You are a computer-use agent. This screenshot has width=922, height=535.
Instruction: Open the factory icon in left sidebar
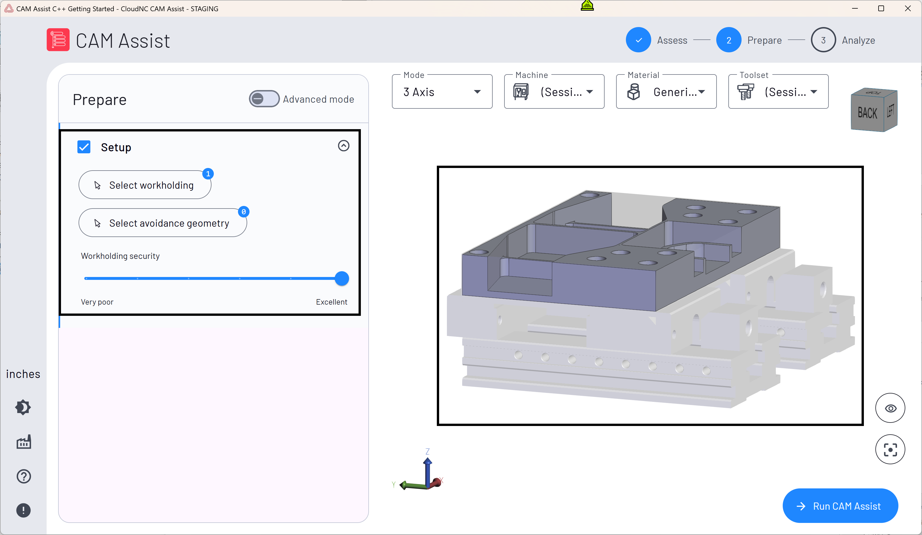[24, 442]
